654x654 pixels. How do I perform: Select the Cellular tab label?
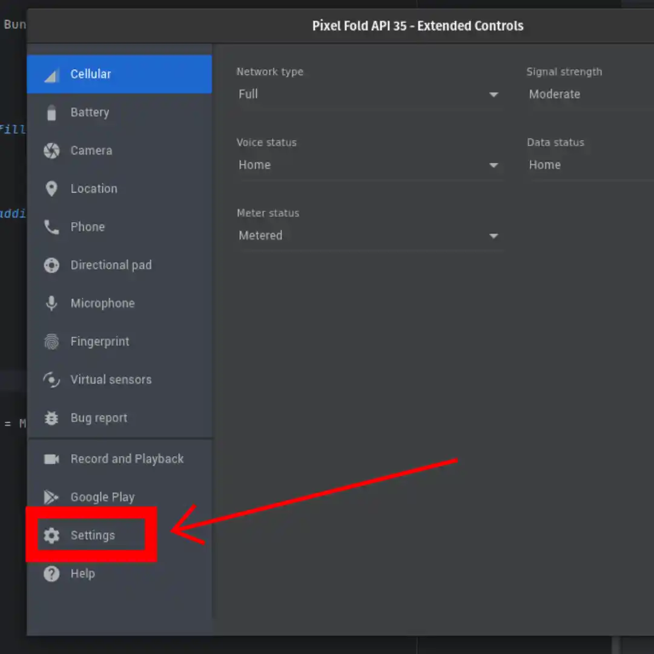90,74
